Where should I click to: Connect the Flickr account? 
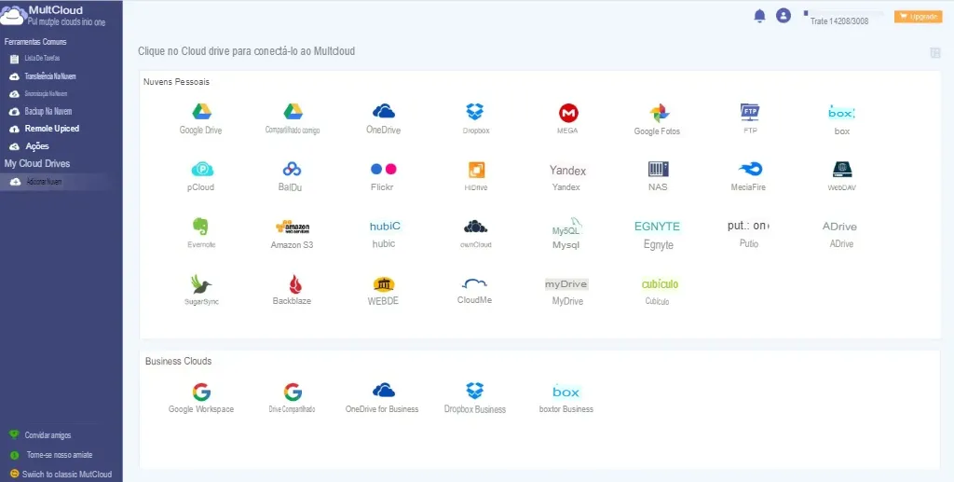pos(383,169)
